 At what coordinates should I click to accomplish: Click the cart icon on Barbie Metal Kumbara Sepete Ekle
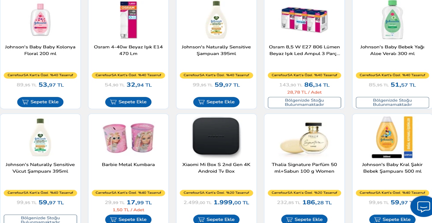(113, 219)
